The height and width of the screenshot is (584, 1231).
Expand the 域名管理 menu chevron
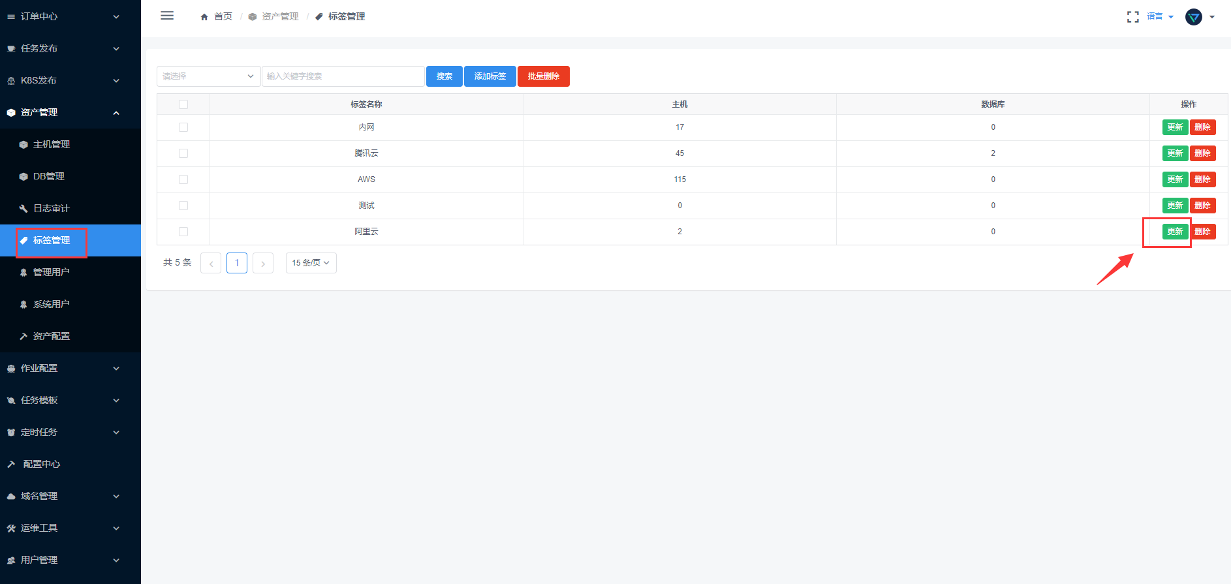pyautogui.click(x=116, y=497)
